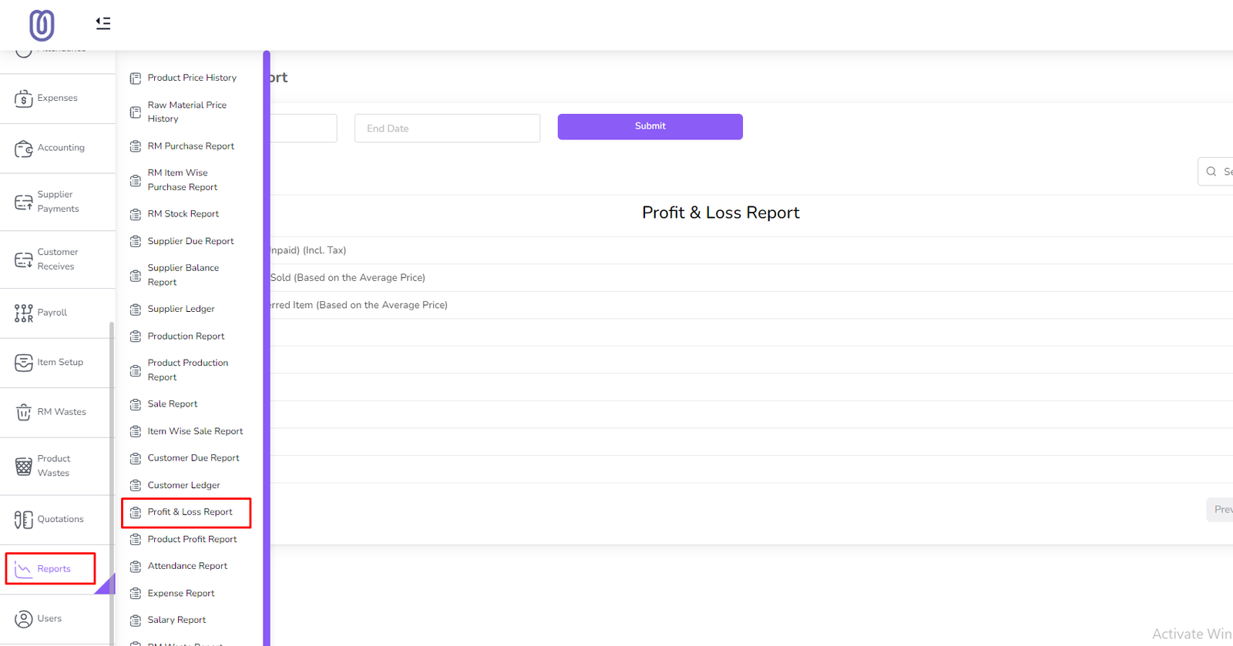Expand Product Wastes sidebar section

[x=53, y=466]
